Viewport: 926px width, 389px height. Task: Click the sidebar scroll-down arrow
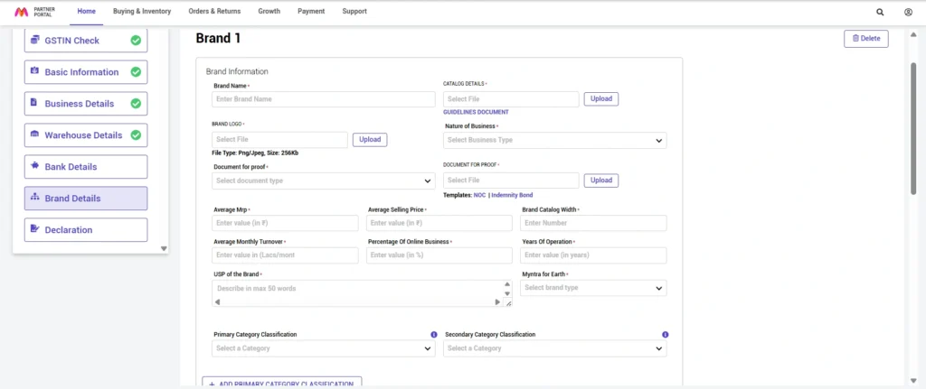pos(165,249)
